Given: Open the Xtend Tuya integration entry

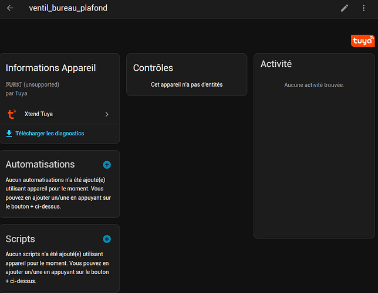Looking at the screenshot, I should click(39, 114).
